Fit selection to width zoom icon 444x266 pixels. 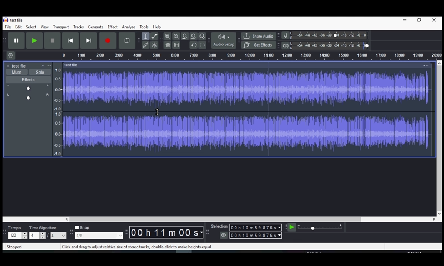pos(185,36)
